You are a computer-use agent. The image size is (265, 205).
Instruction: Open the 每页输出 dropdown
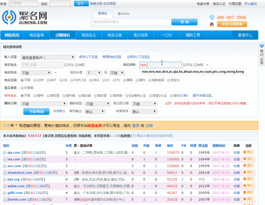tap(95, 112)
